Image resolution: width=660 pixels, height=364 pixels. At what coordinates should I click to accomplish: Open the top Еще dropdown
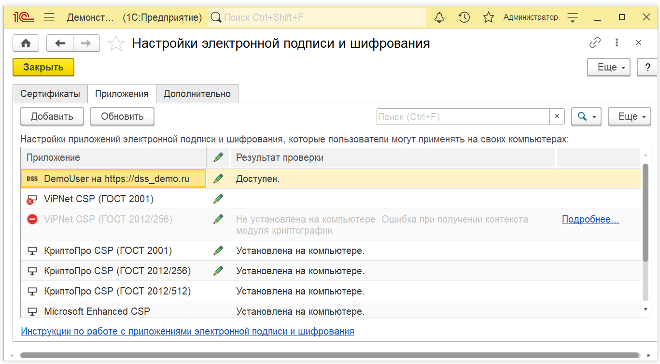tap(609, 67)
